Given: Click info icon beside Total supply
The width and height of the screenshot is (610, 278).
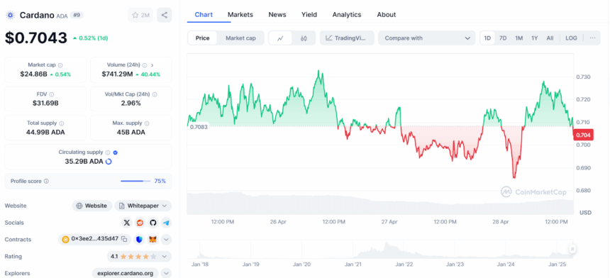Looking at the screenshot, I should (62, 123).
